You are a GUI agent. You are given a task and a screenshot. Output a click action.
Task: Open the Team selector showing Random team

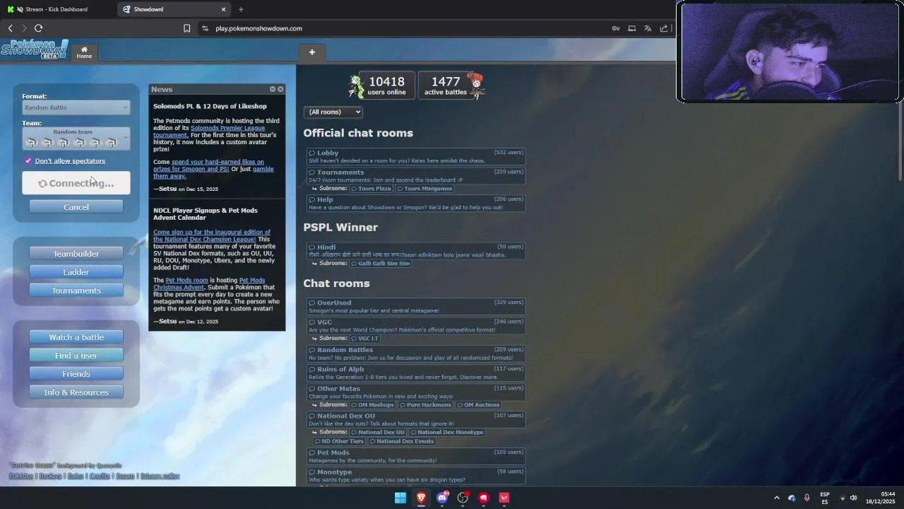point(76,138)
